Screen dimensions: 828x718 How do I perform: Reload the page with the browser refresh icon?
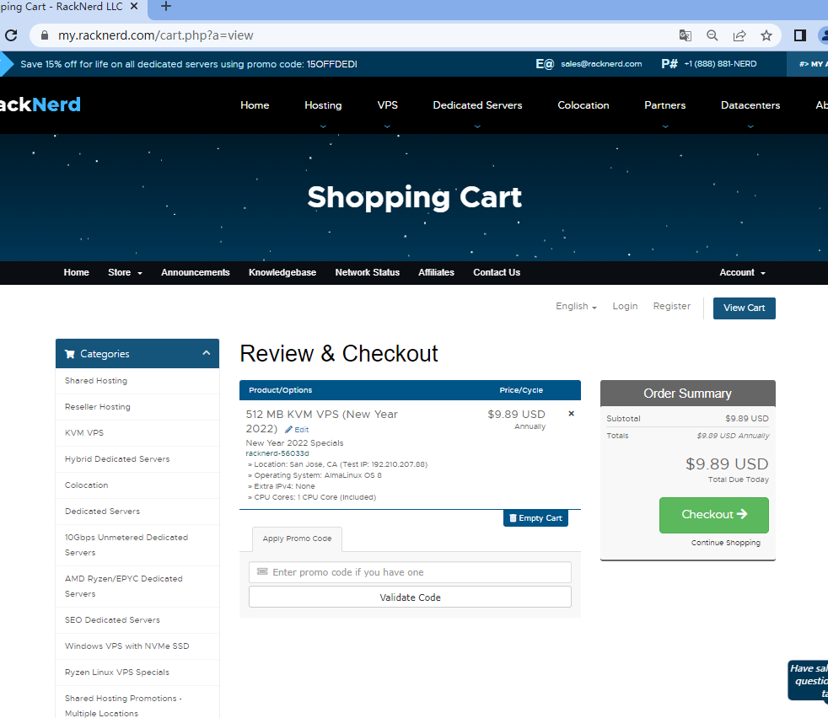(11, 35)
